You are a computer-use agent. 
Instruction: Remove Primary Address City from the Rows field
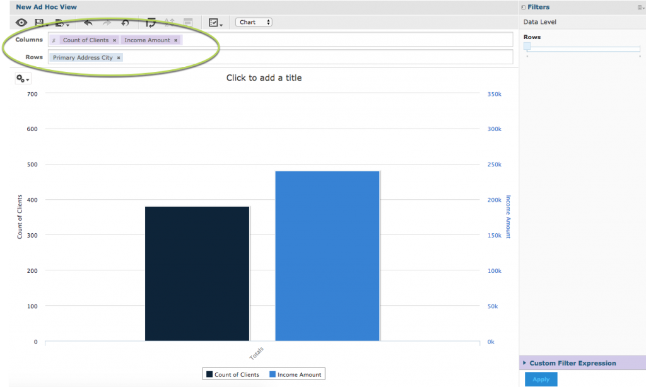(118, 57)
